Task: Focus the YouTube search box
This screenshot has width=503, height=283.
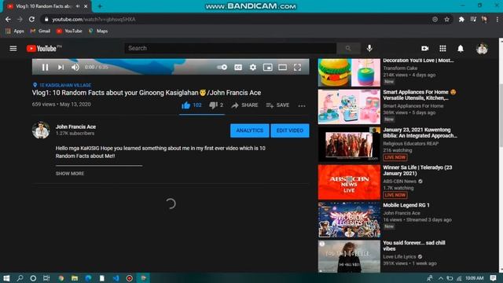Action: [x=230, y=48]
